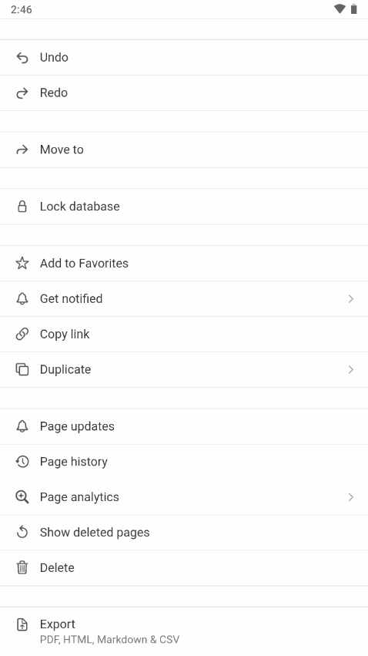Viewport: 368px width, 656px height.
Task: Open Export PDF, HTML, Markdown & CSV
Action: (184, 631)
